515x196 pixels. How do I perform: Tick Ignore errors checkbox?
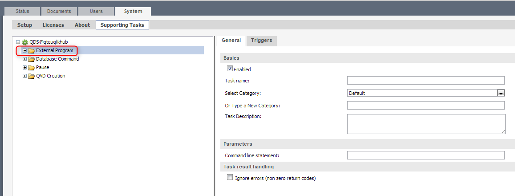[x=230, y=177]
